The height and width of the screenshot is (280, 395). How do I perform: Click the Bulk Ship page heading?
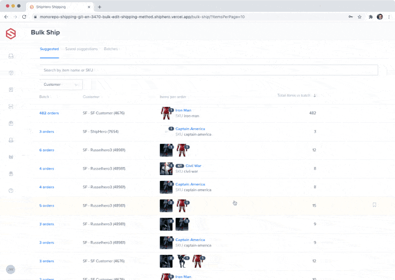click(45, 33)
